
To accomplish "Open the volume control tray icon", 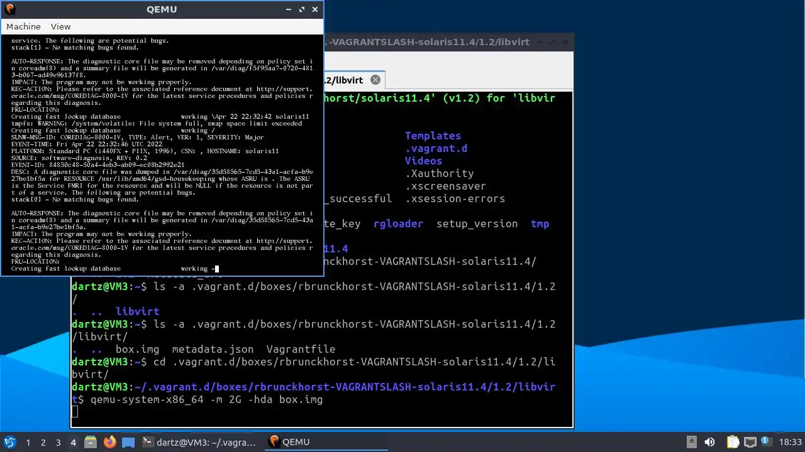I will (x=710, y=442).
